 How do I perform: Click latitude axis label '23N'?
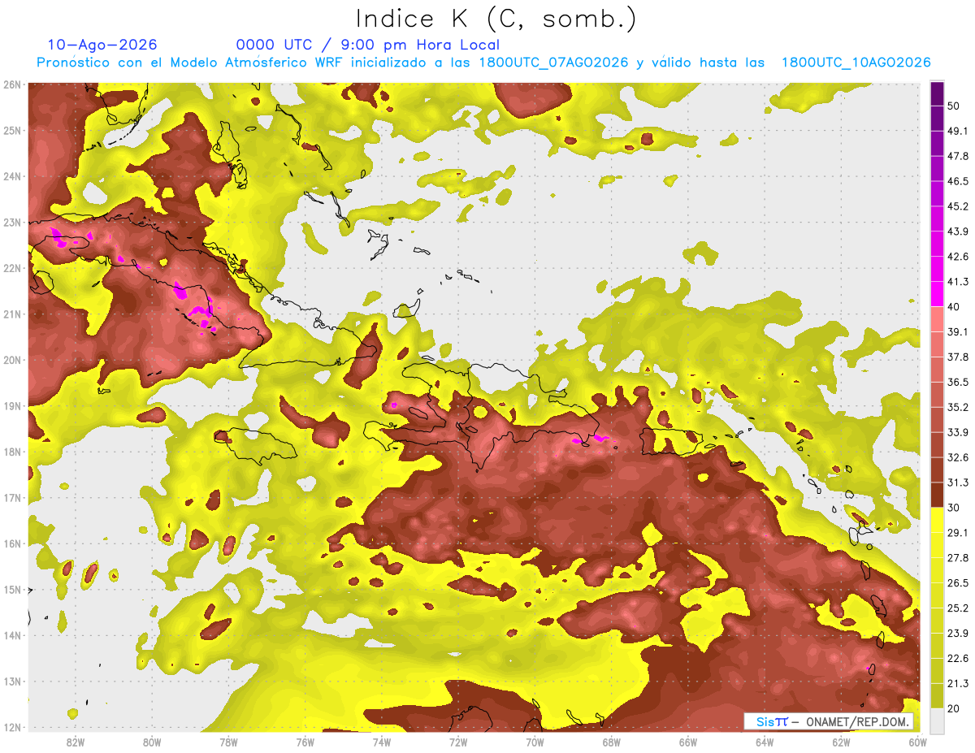click(x=12, y=222)
